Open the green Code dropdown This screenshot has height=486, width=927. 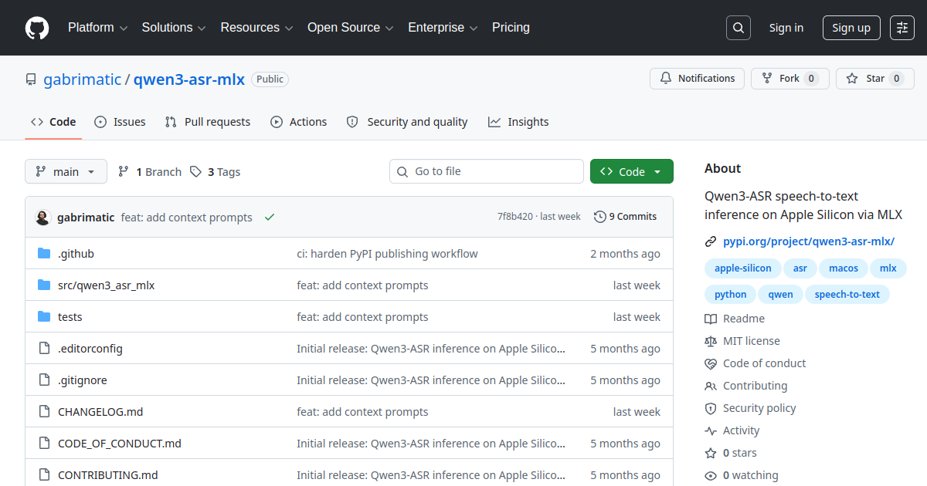[631, 171]
